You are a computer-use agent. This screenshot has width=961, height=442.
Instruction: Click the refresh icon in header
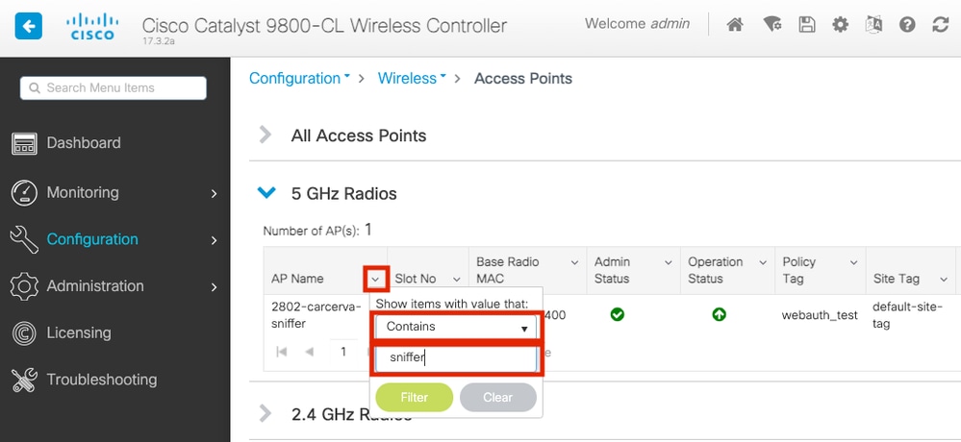coord(940,25)
